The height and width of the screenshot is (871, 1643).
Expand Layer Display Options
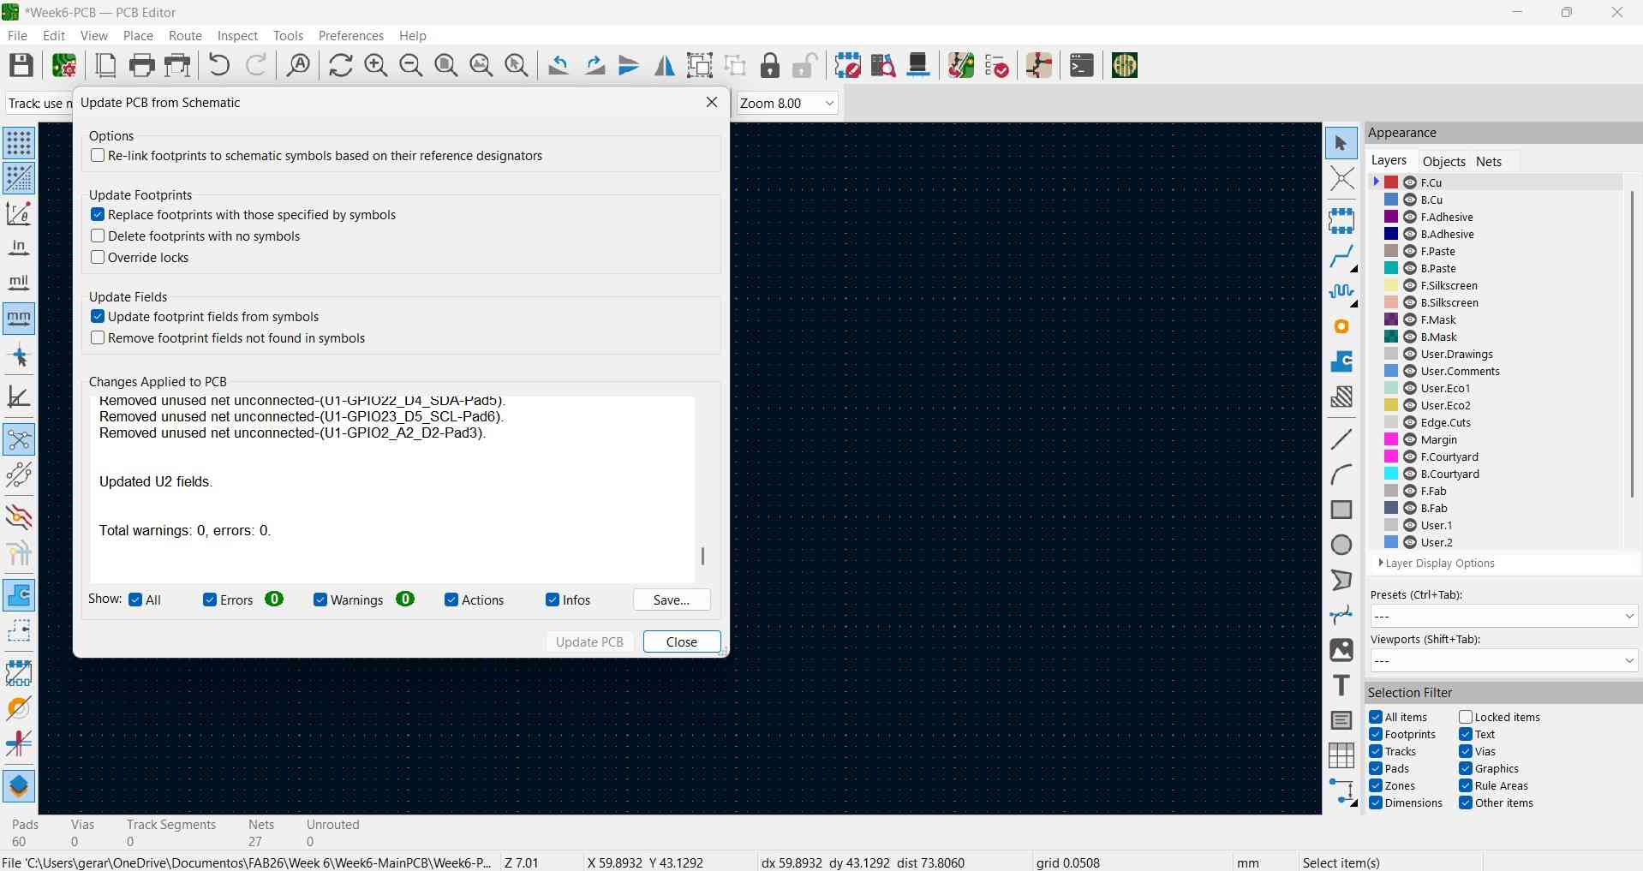click(1437, 564)
